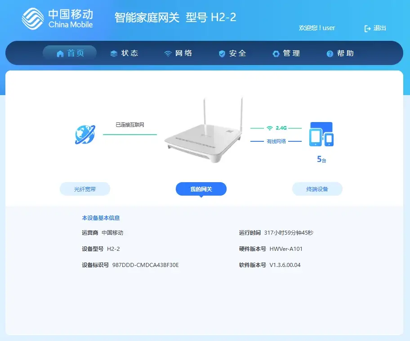This screenshot has height=341, width=410.
Task: Click the shield icon beside 安全
Action: tap(222, 53)
